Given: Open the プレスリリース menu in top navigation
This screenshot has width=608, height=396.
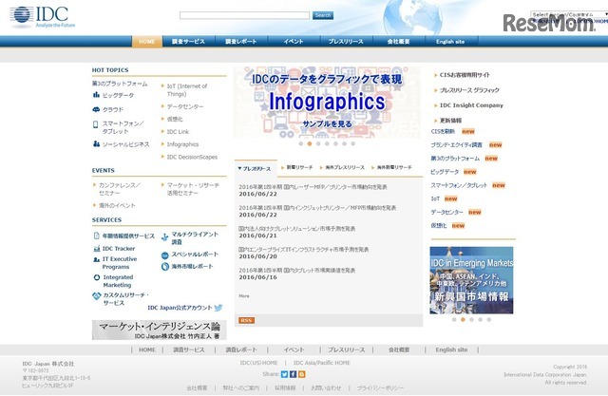Looking at the screenshot, I should point(346,42).
